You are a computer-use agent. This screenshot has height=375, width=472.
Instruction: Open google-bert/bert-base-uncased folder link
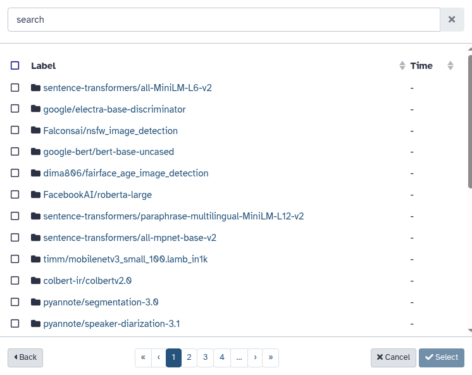pos(109,152)
